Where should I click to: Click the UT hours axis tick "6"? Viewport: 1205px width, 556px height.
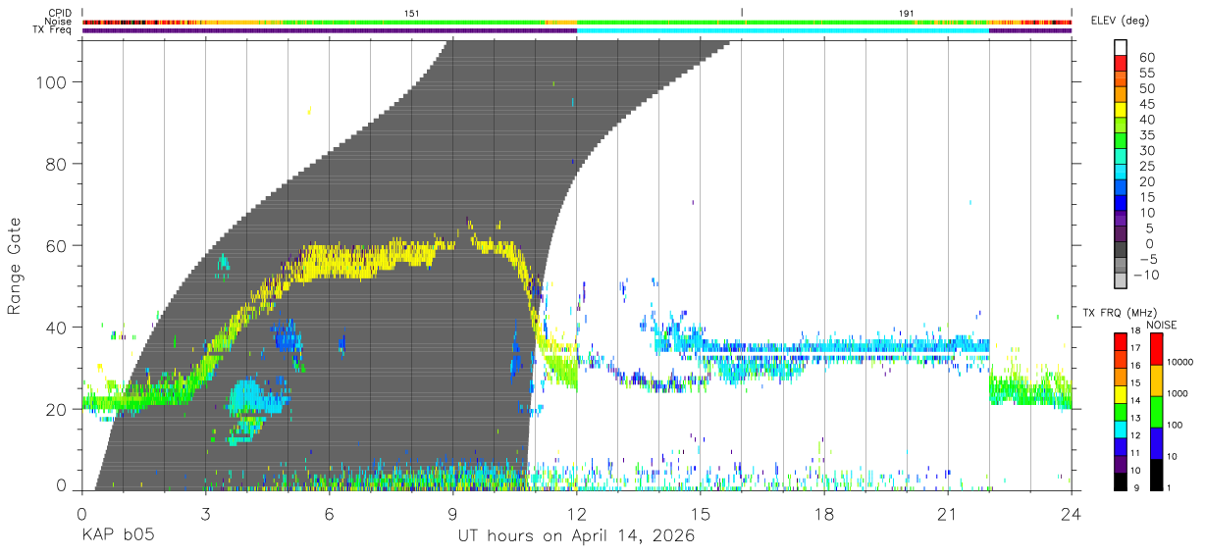(329, 514)
